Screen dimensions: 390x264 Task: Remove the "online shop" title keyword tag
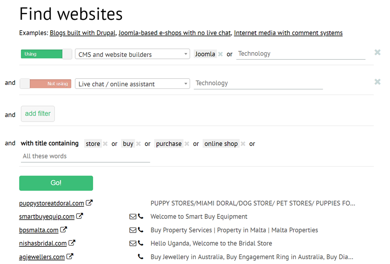(x=243, y=143)
